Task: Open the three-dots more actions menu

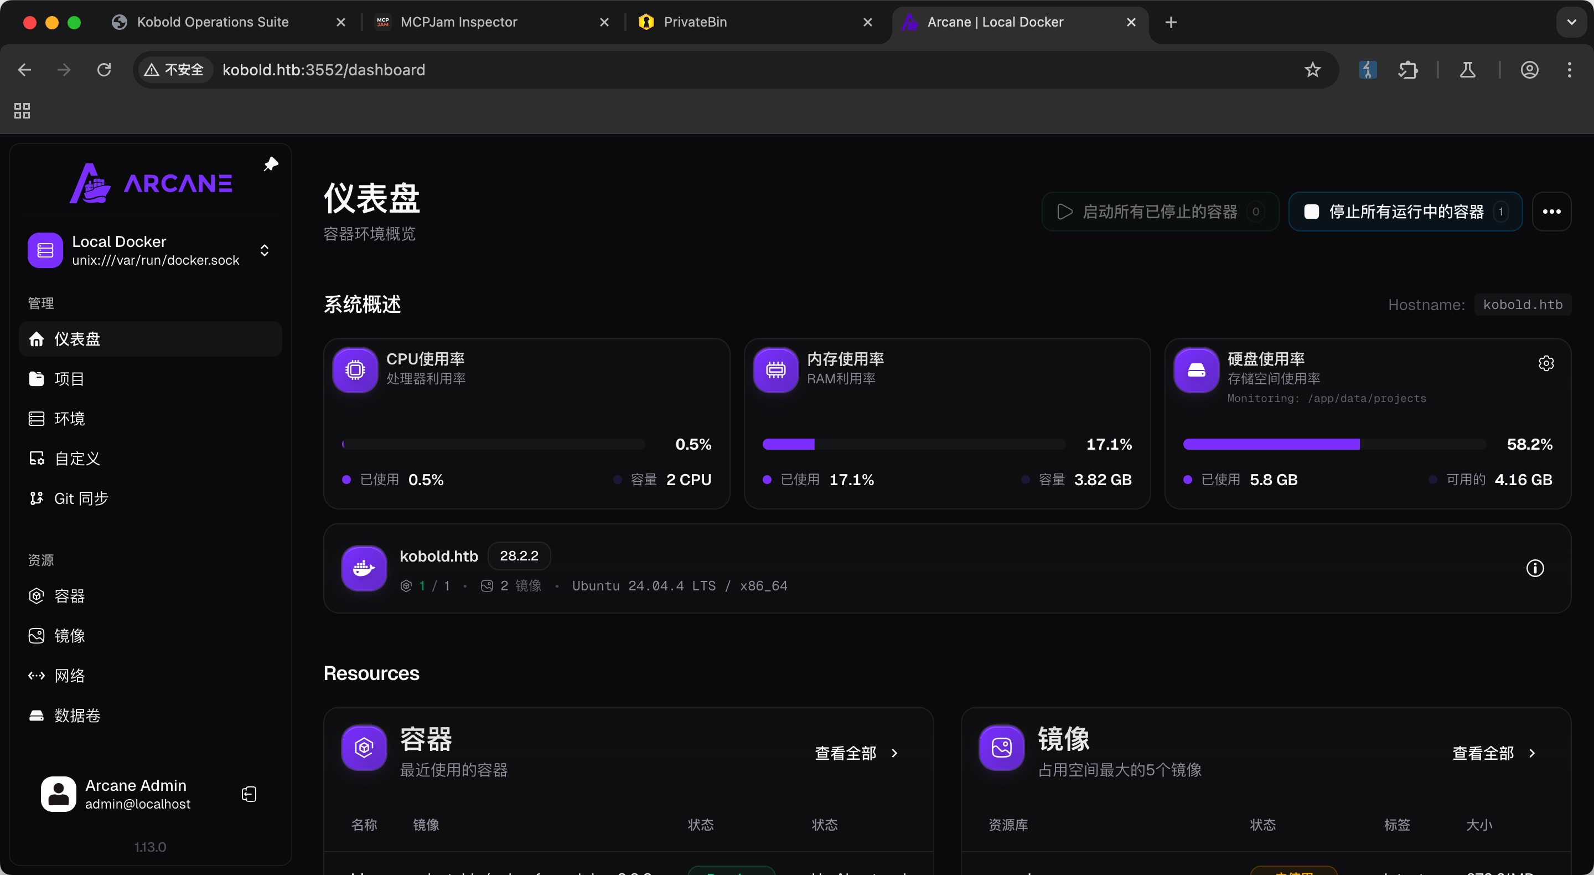Action: tap(1551, 212)
